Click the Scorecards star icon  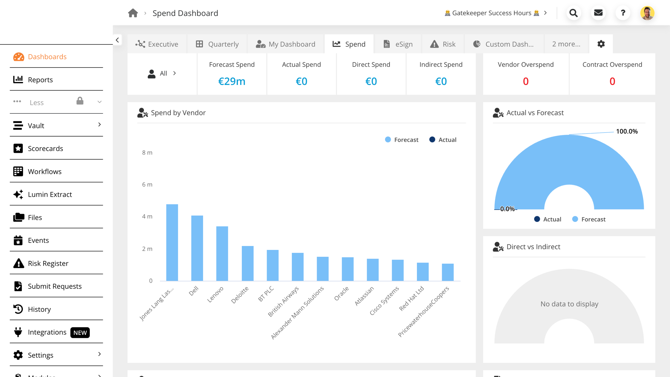(x=18, y=149)
